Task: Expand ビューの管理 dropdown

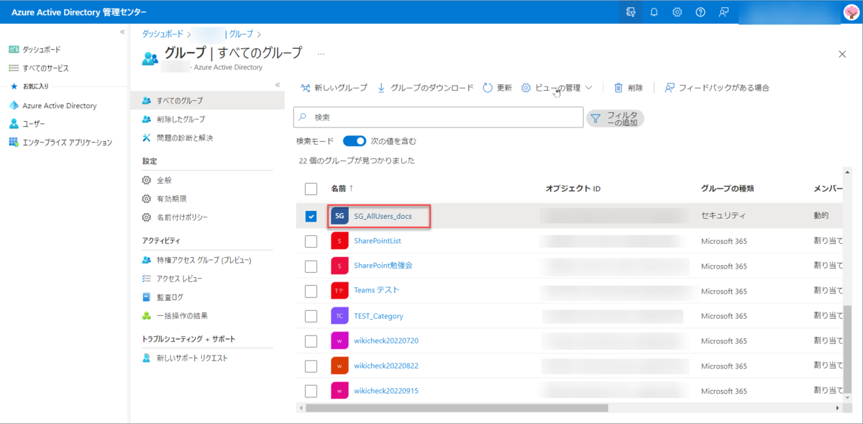Action: [557, 88]
